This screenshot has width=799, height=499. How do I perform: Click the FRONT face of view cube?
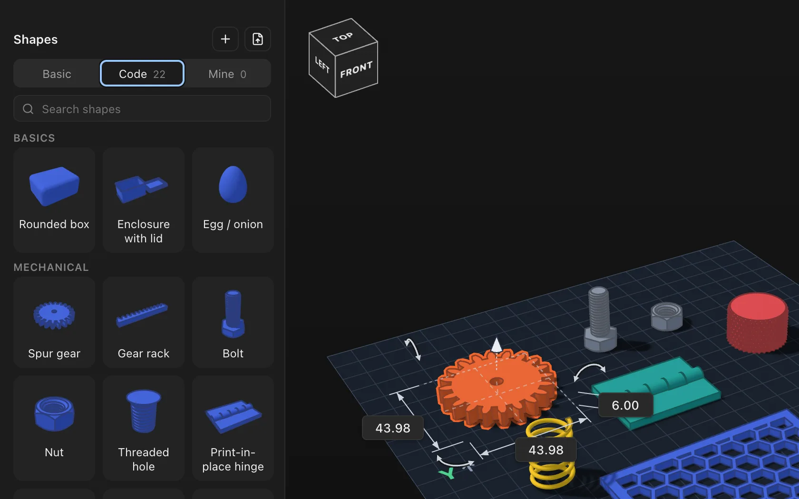tap(357, 70)
